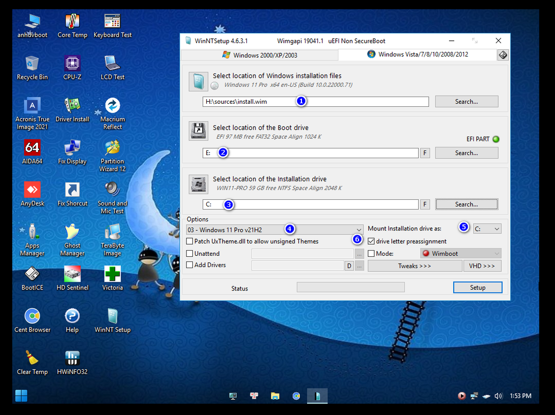This screenshot has width=555, height=415.
Task: Check the Add Drivers option
Action: [189, 265]
